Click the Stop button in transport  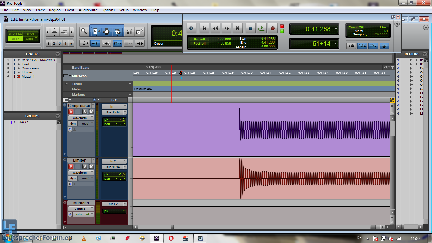tap(250, 28)
